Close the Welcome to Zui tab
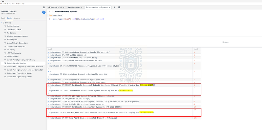262x130 pixels. [x=63, y=7]
